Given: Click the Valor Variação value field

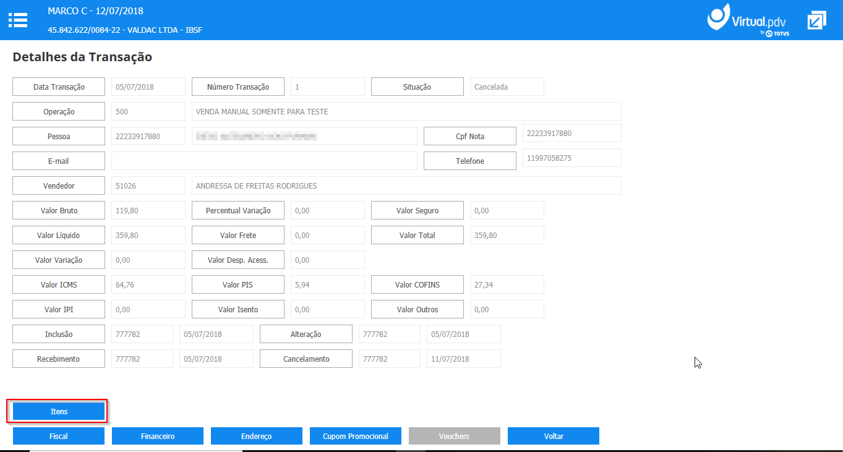Looking at the screenshot, I should (x=148, y=260).
